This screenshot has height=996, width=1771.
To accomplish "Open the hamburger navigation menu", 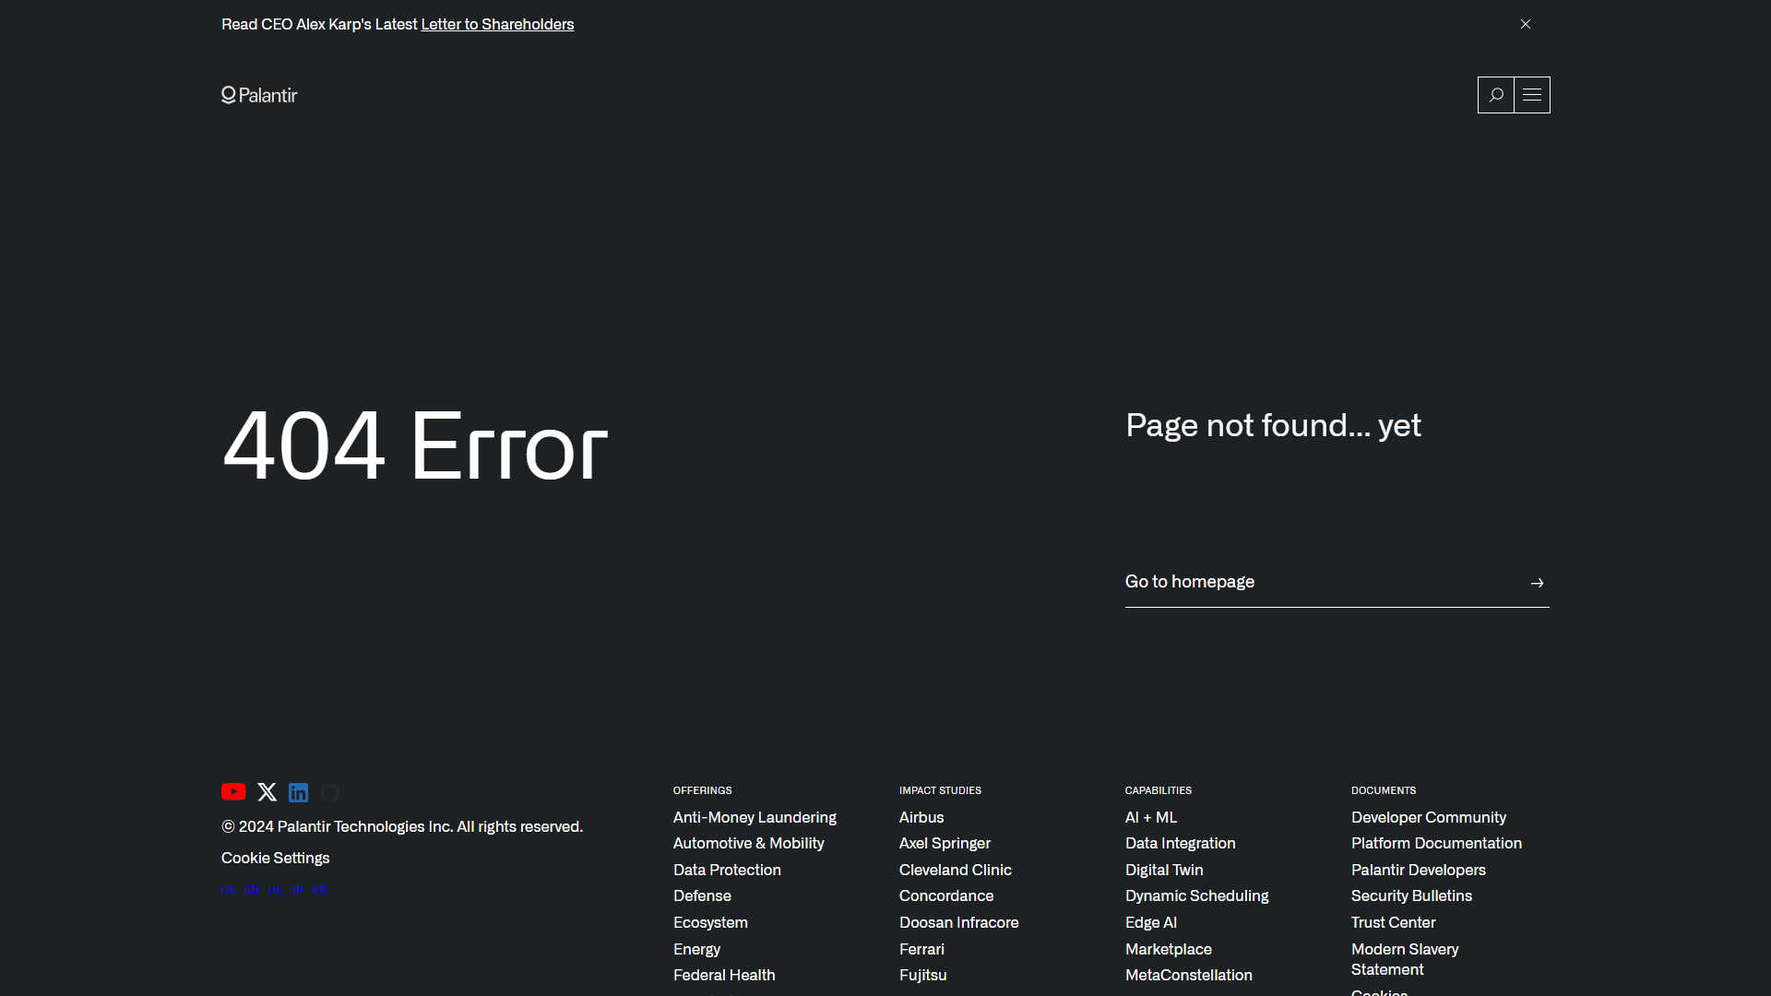I will click(1532, 94).
